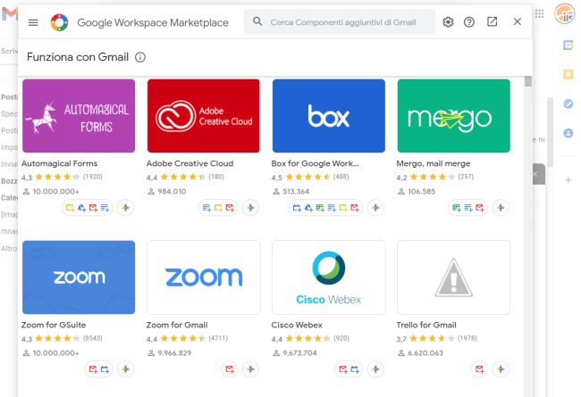
Task: Select the Cisco Webex app thumbnail
Action: 328,277
